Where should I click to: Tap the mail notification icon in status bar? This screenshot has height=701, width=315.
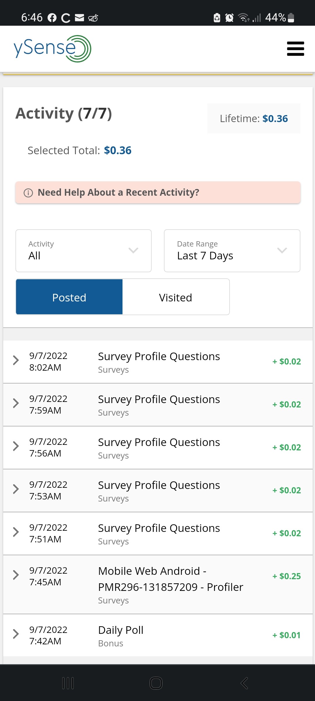[79, 18]
